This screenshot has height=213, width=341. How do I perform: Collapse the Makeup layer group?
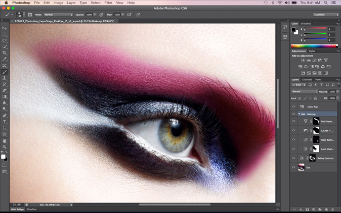coord(299,114)
